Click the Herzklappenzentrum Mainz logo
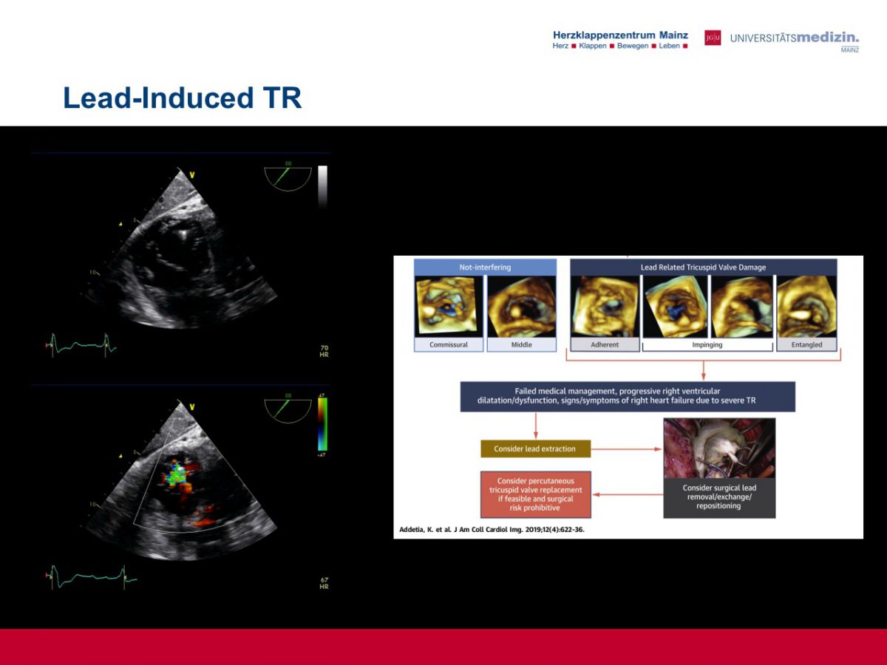The image size is (887, 665). (x=620, y=40)
